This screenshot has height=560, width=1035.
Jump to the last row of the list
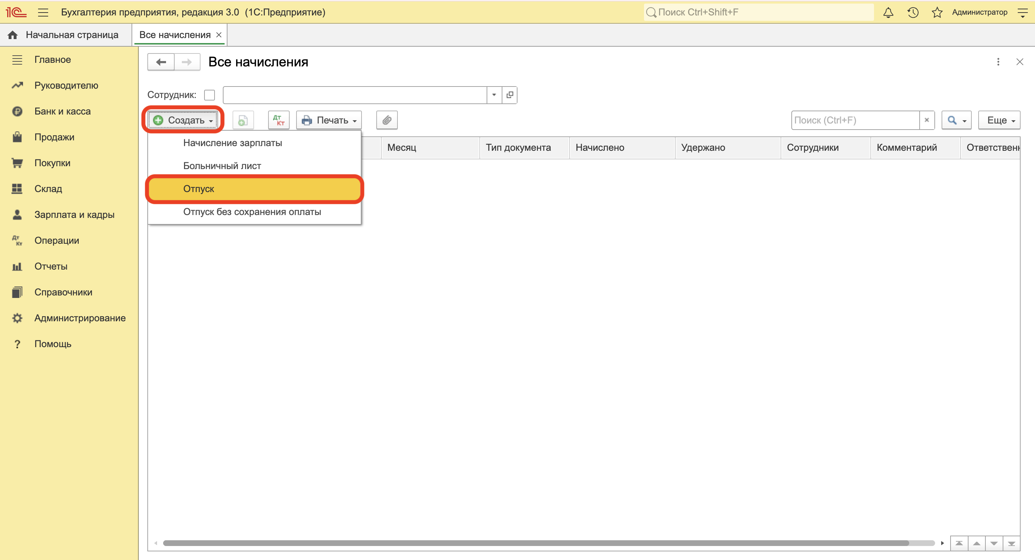[x=1011, y=543]
